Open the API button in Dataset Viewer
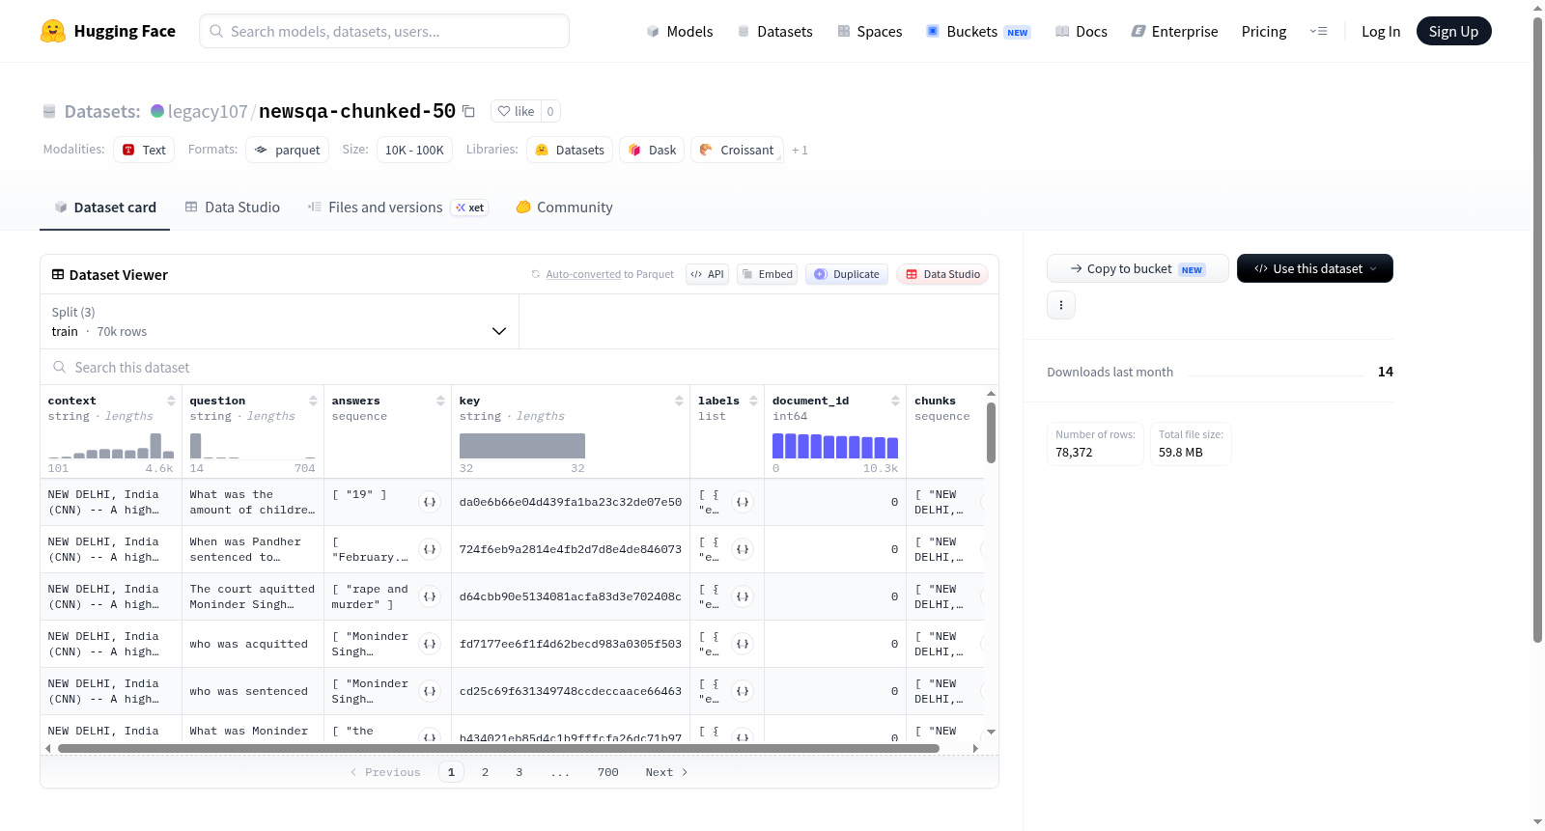 [x=707, y=274]
